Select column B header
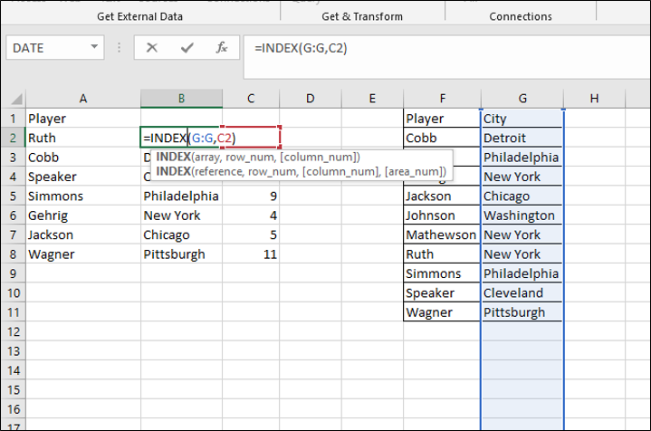 (x=181, y=99)
